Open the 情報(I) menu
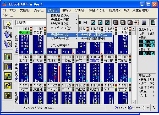The width and height of the screenshot is (159, 115). (67, 10)
